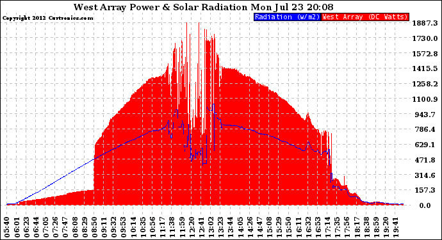Click the 16:53 time axis label
The height and width of the screenshot is (240, 442).
(x=317, y=227)
